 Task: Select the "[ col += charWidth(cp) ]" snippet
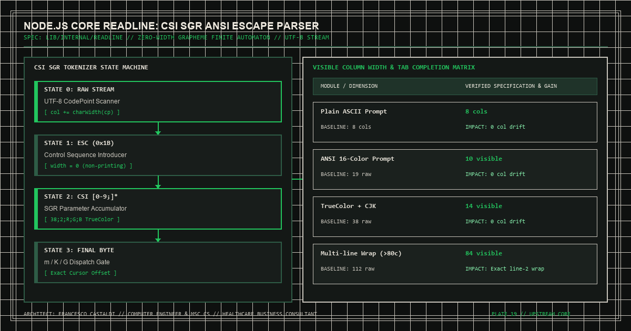(82, 112)
